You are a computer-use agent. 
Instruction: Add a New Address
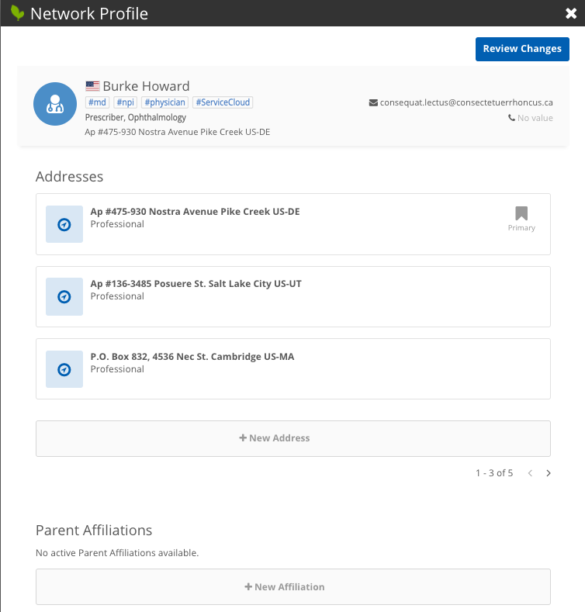coord(292,438)
